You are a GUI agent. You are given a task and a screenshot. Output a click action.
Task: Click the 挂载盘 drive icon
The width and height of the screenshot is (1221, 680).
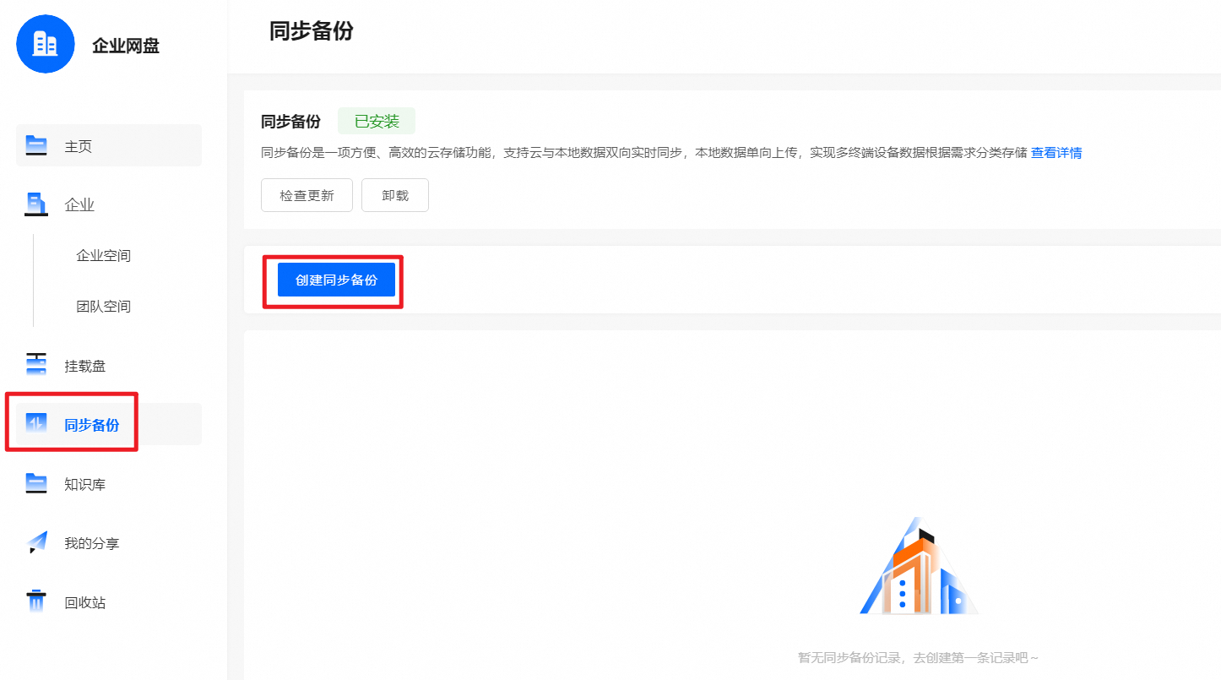point(36,365)
